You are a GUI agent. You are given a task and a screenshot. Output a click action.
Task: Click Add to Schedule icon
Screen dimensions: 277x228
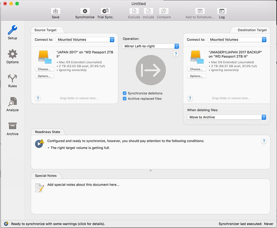pyautogui.click(x=200, y=11)
